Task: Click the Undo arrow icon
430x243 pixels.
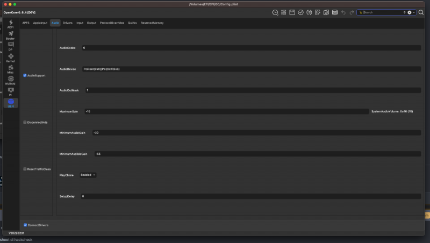Action: [x=343, y=12]
